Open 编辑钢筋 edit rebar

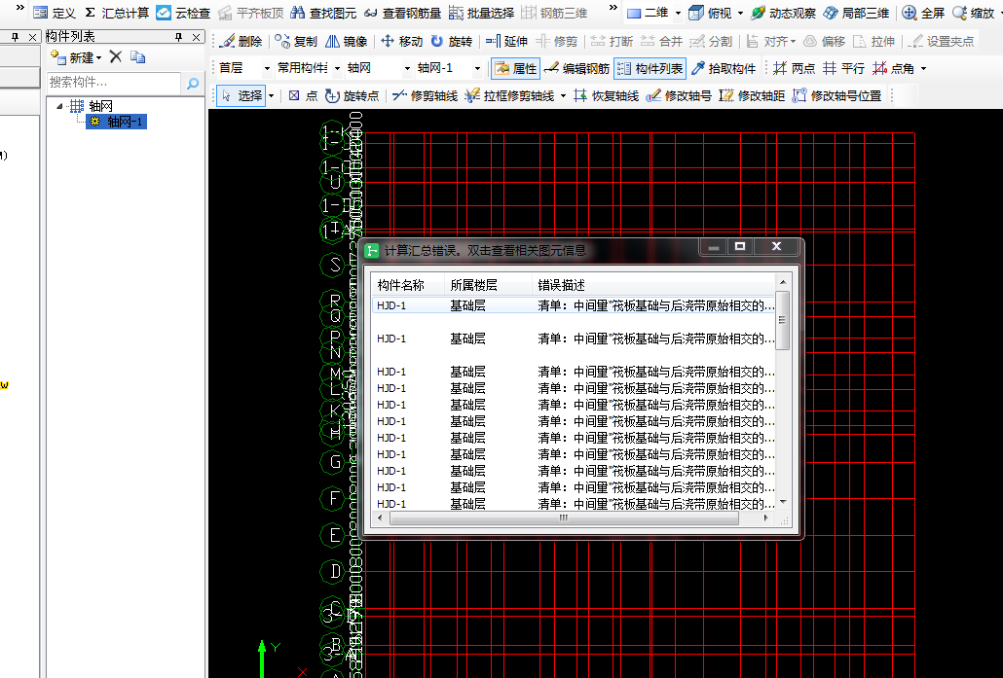click(x=577, y=68)
